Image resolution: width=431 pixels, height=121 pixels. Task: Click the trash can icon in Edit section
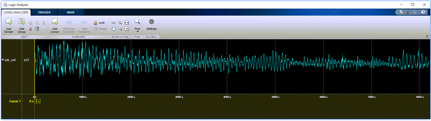pos(37,29)
